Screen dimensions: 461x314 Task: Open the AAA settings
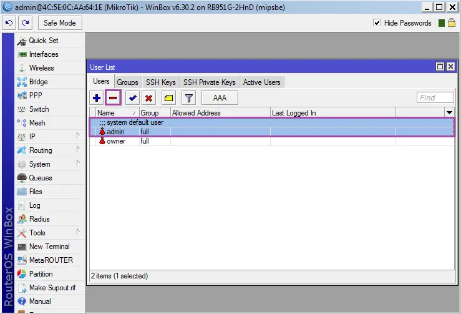point(220,98)
